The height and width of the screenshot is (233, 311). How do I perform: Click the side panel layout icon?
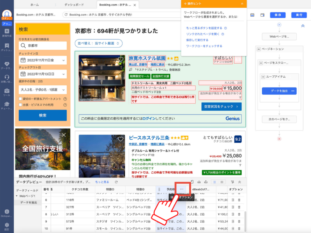click(262, 15)
